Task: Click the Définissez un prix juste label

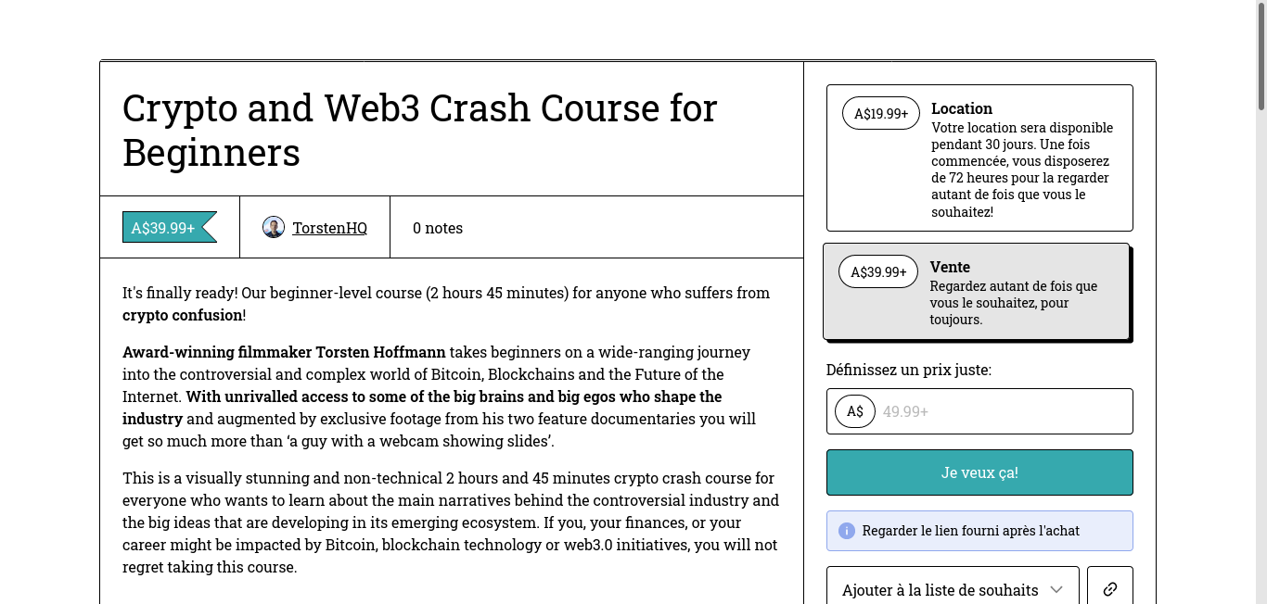Action: click(x=909, y=370)
